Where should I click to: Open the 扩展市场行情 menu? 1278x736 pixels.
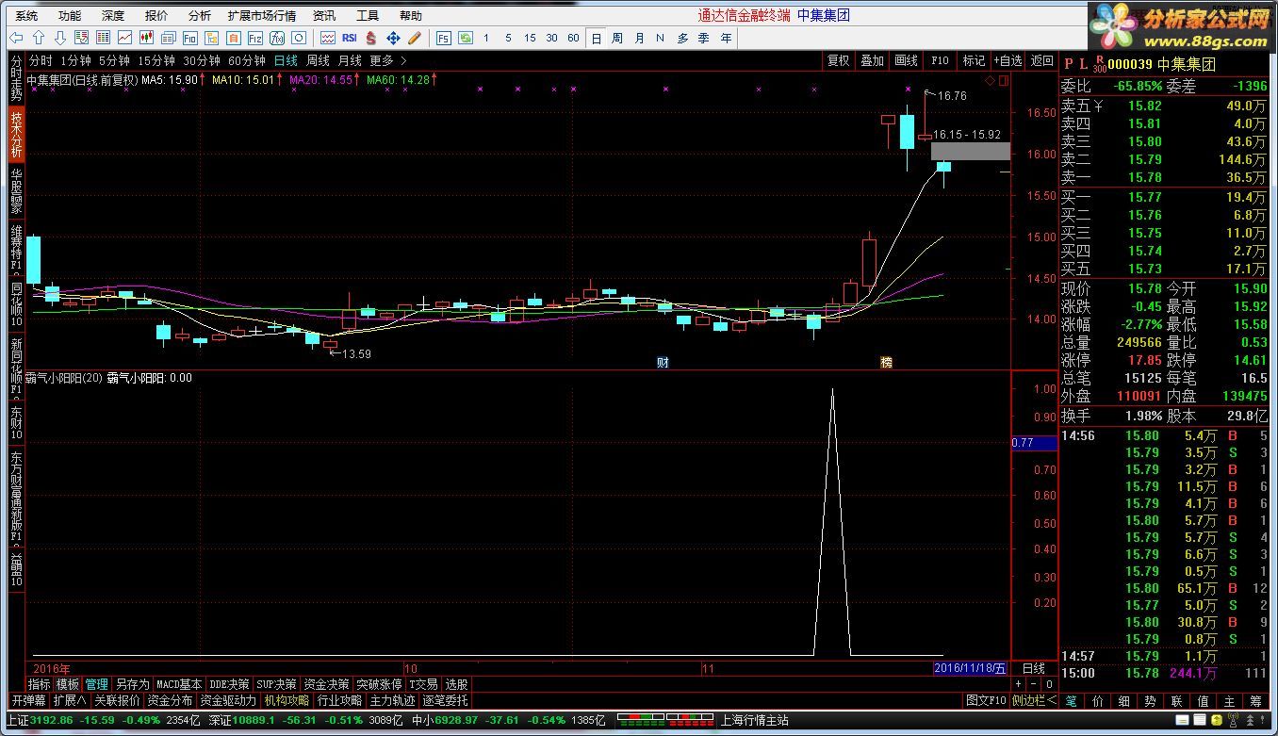pyautogui.click(x=261, y=15)
